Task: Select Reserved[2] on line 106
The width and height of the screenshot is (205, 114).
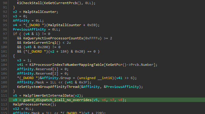Action: (x=47, y=73)
